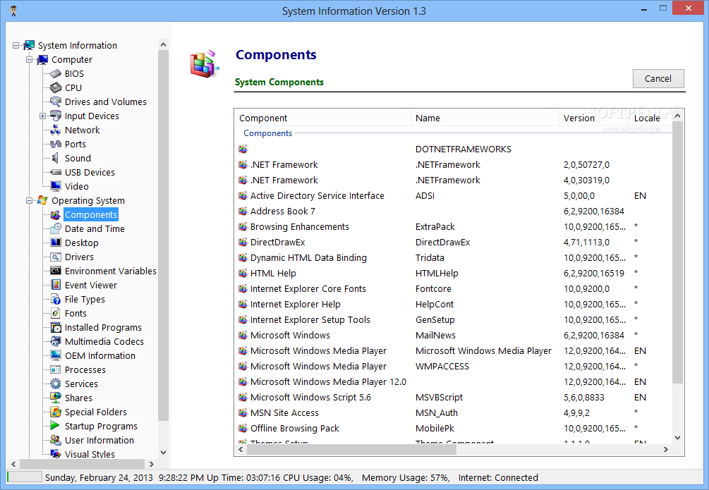709x490 pixels.
Task: Open the USB Devices icon
Action: click(56, 172)
